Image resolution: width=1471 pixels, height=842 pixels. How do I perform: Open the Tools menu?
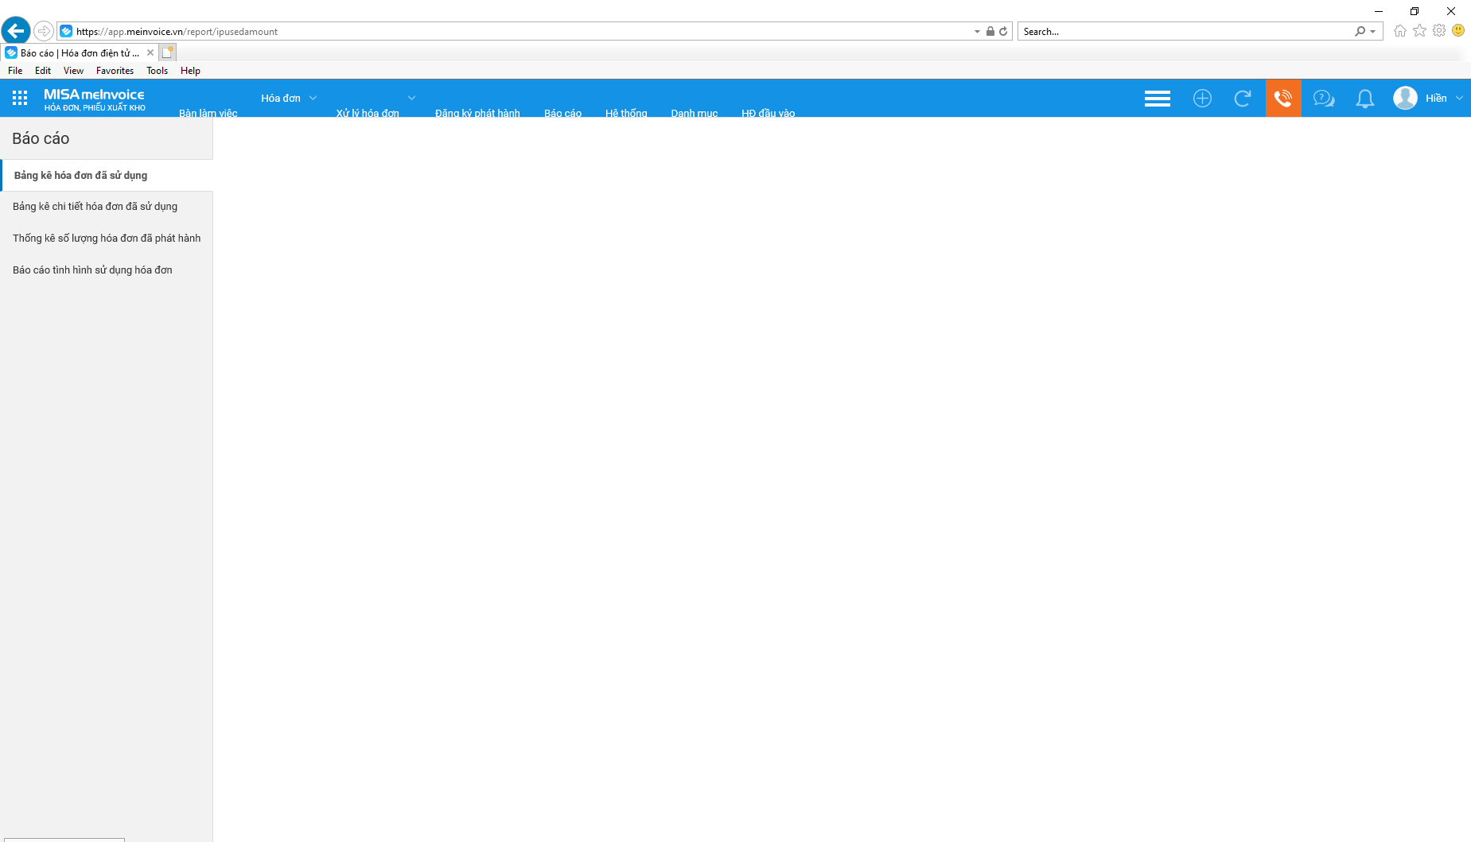[x=157, y=71]
